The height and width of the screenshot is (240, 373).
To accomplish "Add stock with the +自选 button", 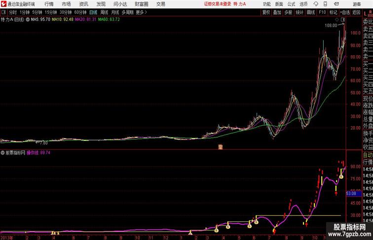I will (345, 12).
